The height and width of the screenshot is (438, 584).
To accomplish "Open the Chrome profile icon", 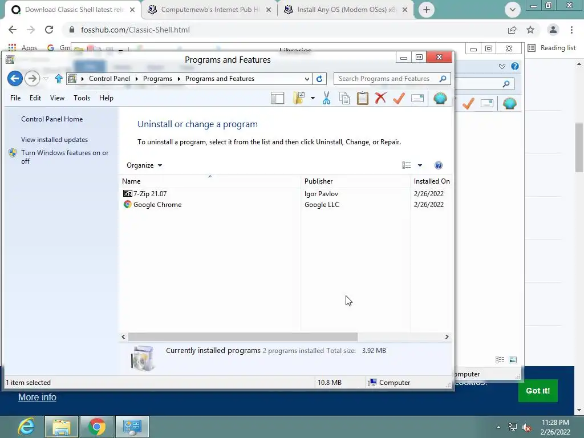I will tap(553, 30).
